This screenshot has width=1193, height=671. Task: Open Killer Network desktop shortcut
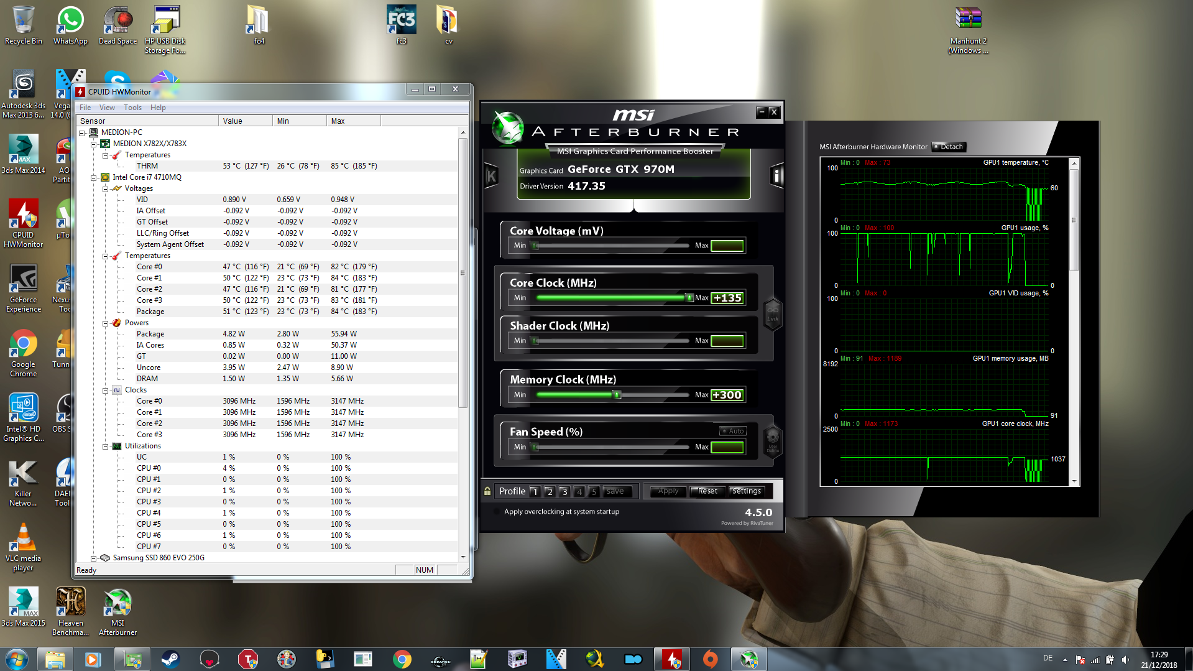point(24,483)
